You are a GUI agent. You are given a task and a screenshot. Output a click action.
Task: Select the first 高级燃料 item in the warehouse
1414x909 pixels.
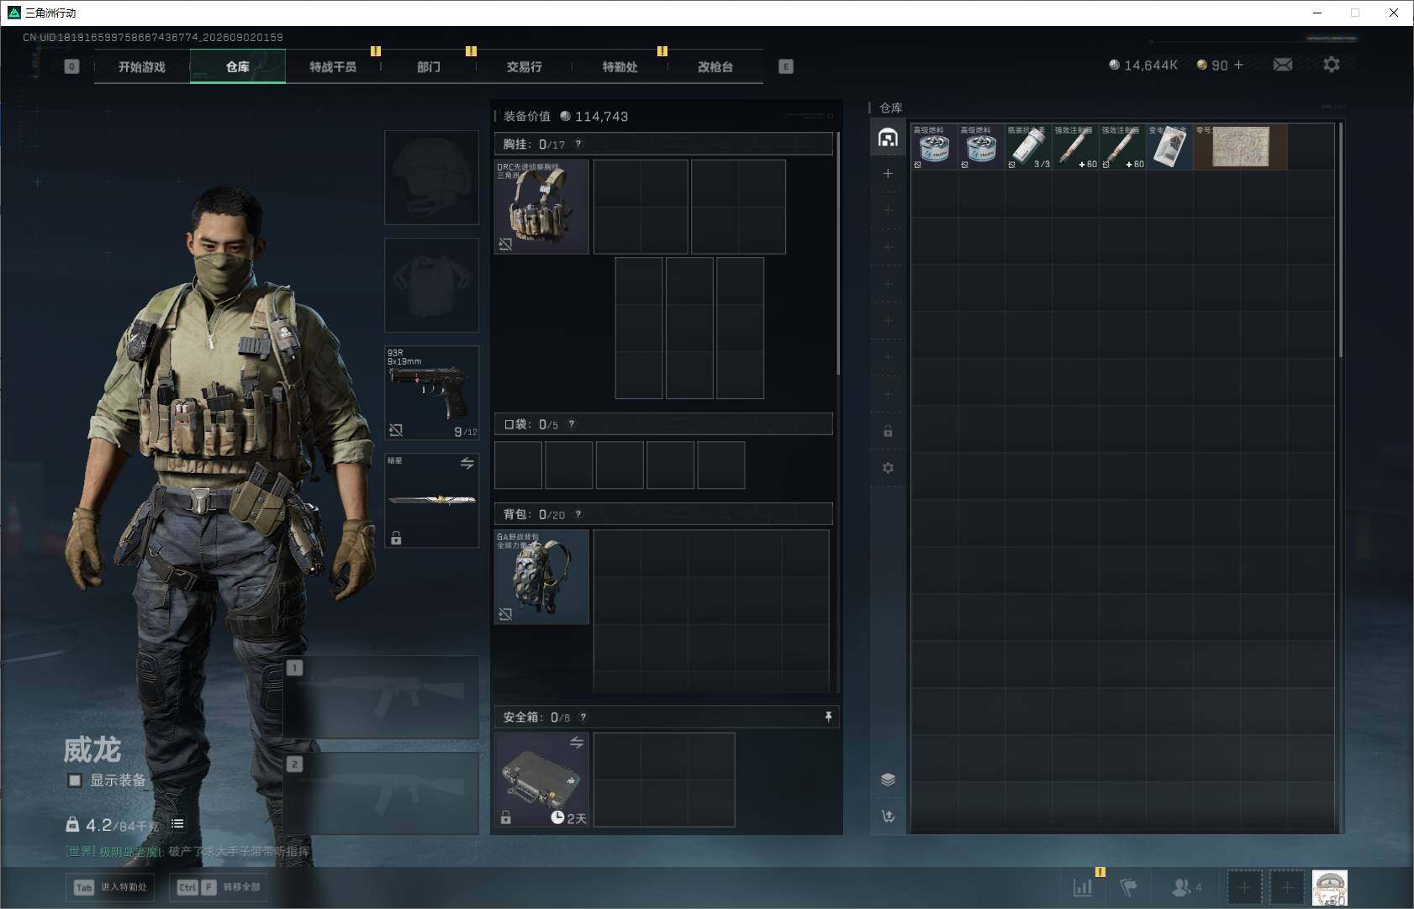pyautogui.click(x=934, y=147)
